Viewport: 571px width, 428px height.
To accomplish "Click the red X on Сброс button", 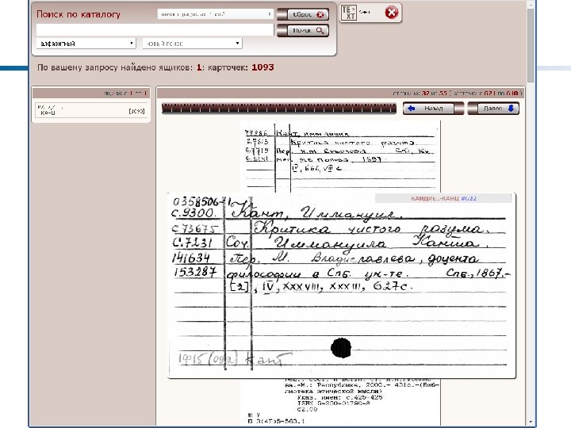I will [320, 14].
